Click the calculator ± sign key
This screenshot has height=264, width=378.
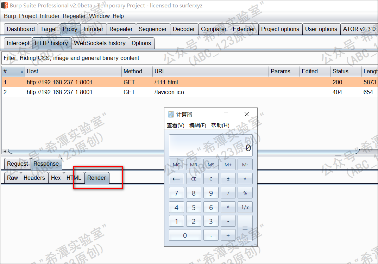[x=228, y=179]
